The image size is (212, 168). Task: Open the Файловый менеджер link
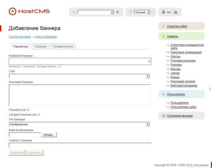click(184, 85)
